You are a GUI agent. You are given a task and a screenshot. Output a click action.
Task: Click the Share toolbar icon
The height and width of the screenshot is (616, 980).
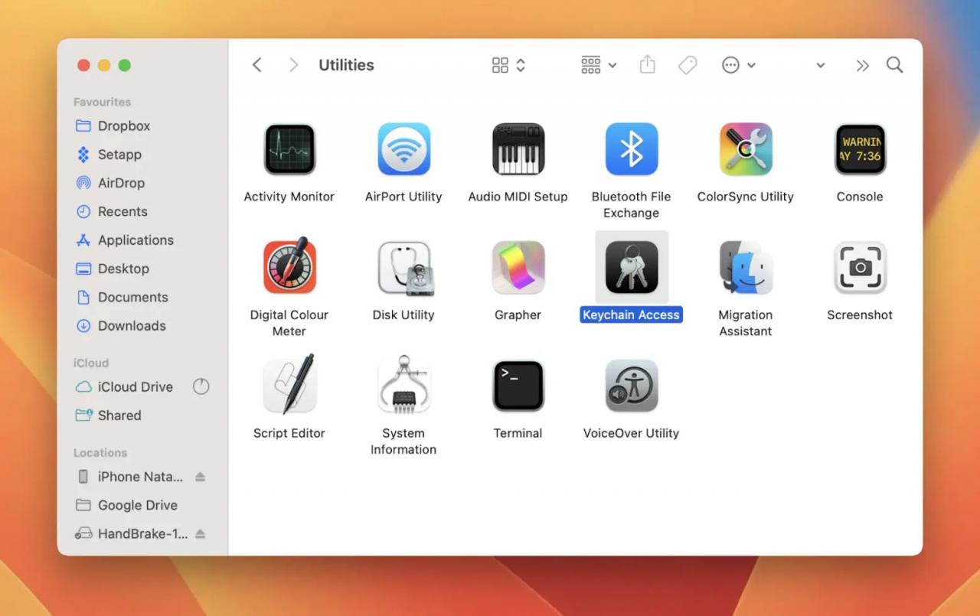coord(648,64)
